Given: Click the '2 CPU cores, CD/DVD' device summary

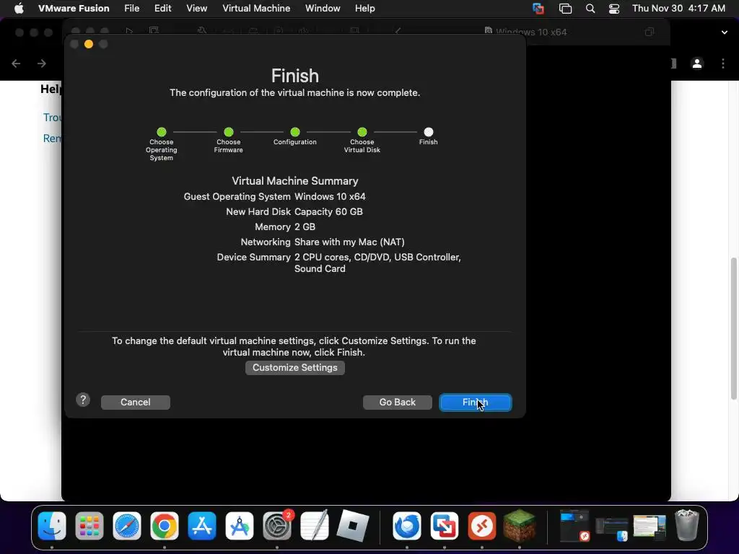Looking at the screenshot, I should (x=377, y=263).
